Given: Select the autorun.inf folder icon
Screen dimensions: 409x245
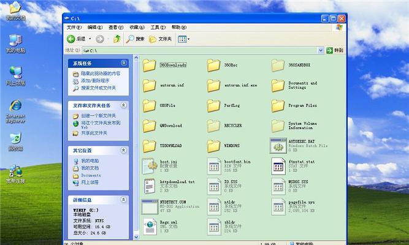Looking at the screenshot, I should click(149, 86).
